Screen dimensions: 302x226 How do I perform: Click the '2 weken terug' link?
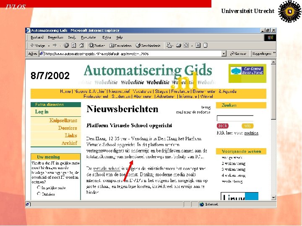pos(234,164)
